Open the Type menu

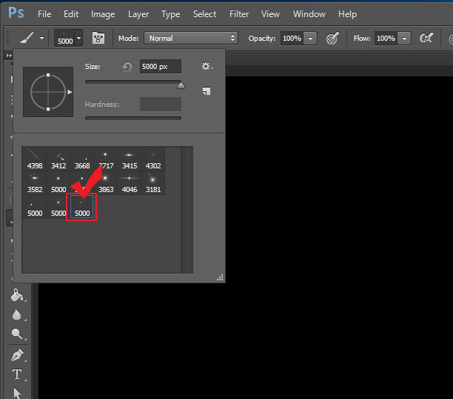point(170,14)
